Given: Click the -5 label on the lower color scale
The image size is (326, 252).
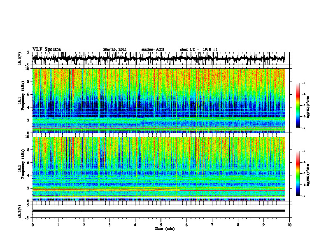Looking at the screenshot, I should pyautogui.click(x=304, y=173).
